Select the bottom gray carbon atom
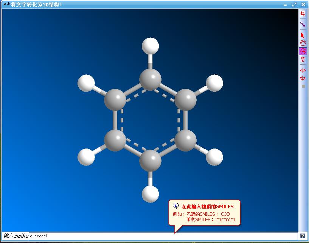Screen dimensions: 309x243 click(150, 161)
